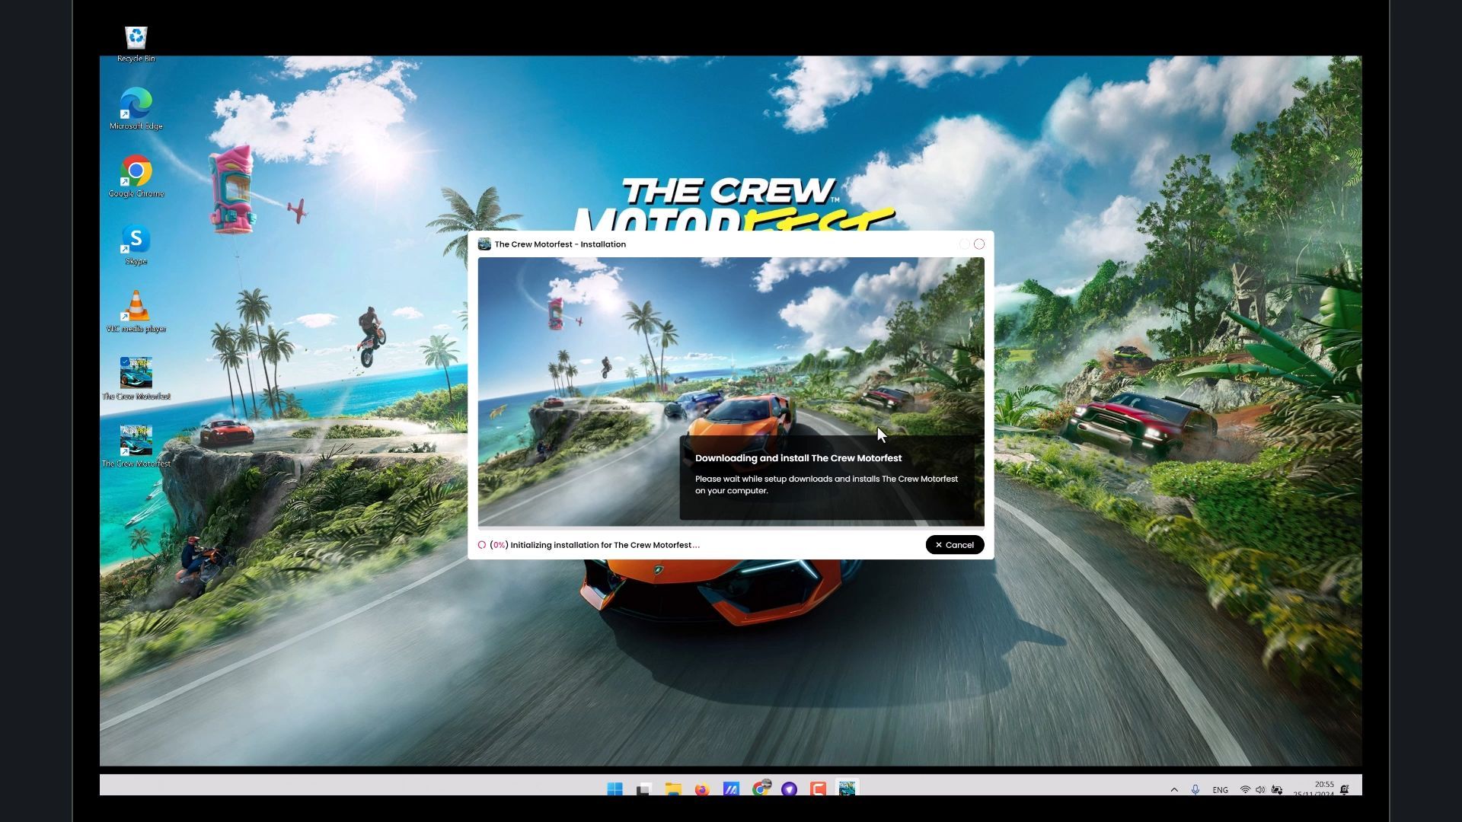This screenshot has width=1462, height=822.
Task: Click the battery status tray icon
Action: (x=1277, y=789)
